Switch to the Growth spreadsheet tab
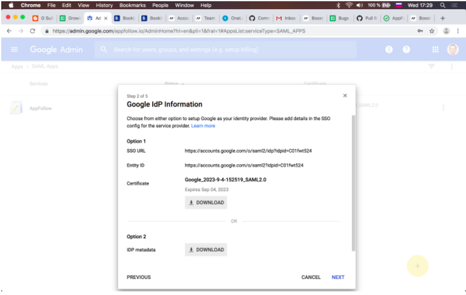This screenshot has height=295, width=466. [70, 18]
